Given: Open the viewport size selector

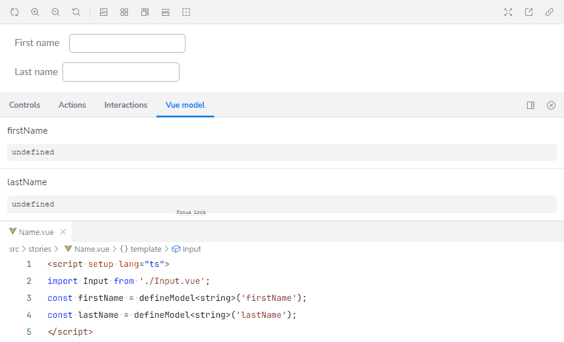Looking at the screenshot, I should (x=144, y=12).
